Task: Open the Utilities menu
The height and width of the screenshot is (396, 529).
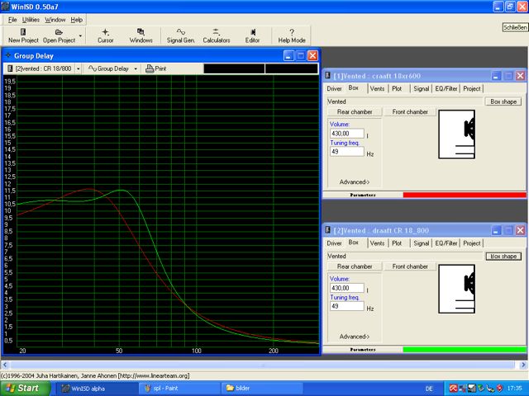Action: click(31, 19)
